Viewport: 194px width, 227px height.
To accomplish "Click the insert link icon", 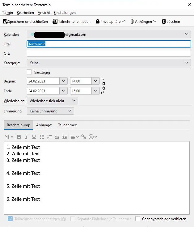I will (x=84, y=137).
